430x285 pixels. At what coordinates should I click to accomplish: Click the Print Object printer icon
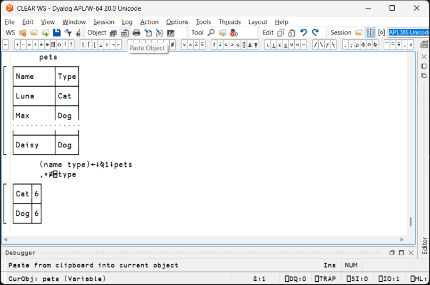pos(136,33)
